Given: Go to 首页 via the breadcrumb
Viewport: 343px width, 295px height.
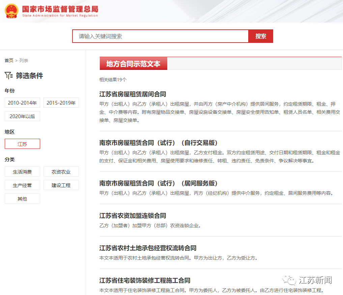Looking at the screenshot, I should click(x=9, y=60).
